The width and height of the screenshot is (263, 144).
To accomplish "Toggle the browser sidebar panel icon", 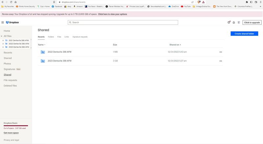I will (x=251, y=2).
